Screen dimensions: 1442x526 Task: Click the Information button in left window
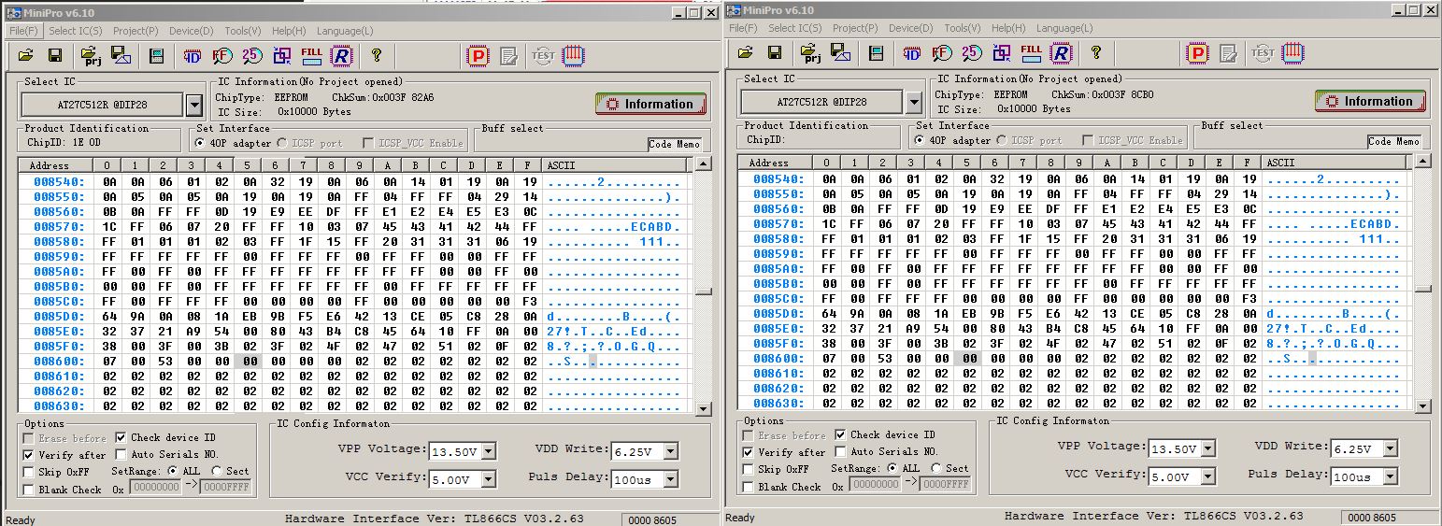(650, 104)
